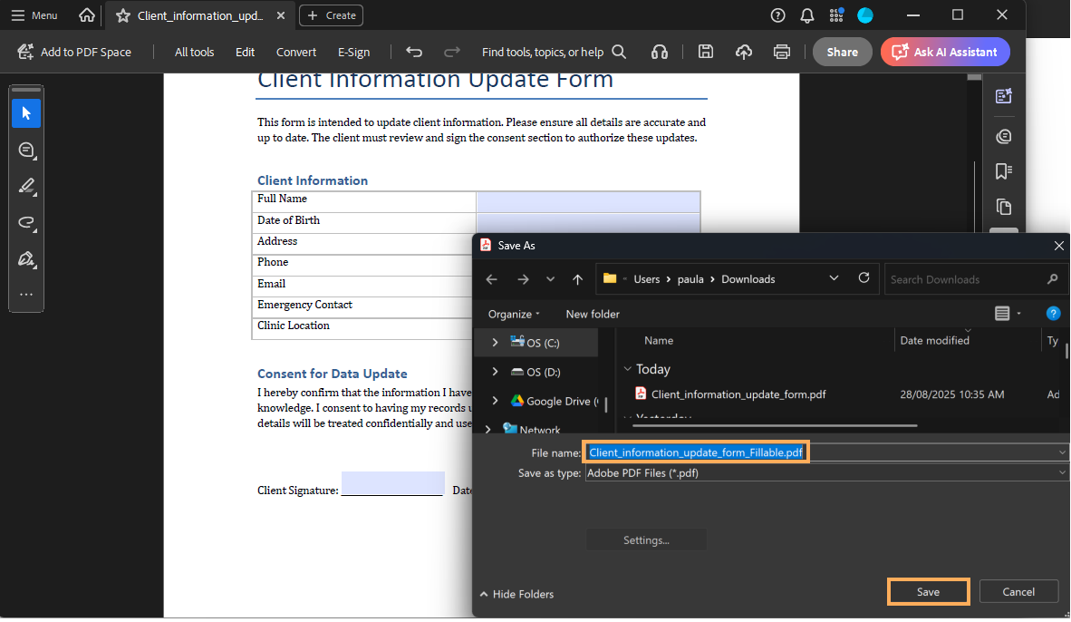Expand the OS (C:) drive tree node
This screenshot has height=622, width=1071.
coord(495,343)
